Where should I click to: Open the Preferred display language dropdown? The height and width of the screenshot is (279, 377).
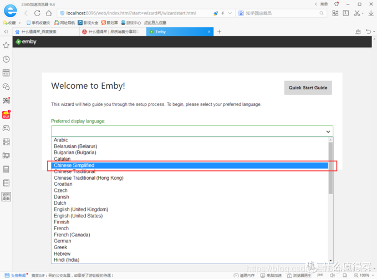pyautogui.click(x=192, y=131)
